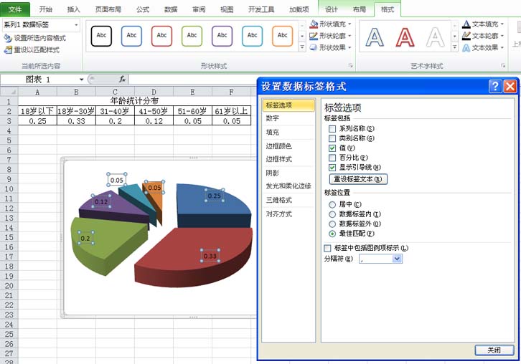Click the 形状效果 icon
Image resolution: width=521 pixels, height=364 pixels.
(314, 47)
